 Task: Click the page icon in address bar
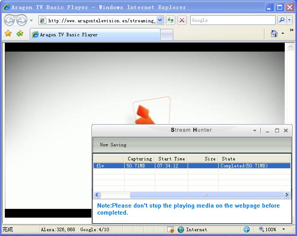[42, 20]
